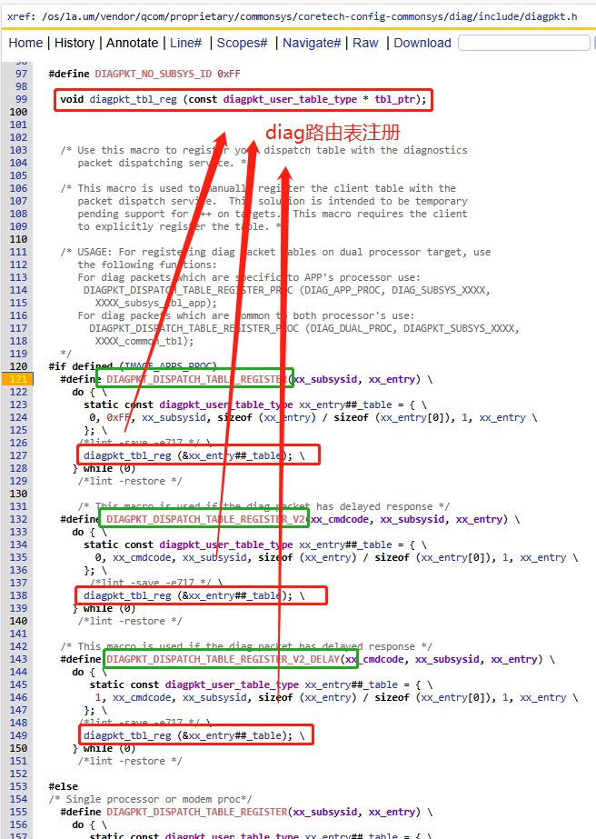The height and width of the screenshot is (839, 596).
Task: Open DIAGPKT_DISPATCH_TABLE_REGISTER macro on line 155
Action: tap(197, 813)
